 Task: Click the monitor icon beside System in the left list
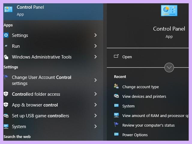(x=6, y=126)
